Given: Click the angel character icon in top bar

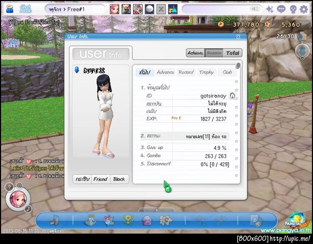Looking at the screenshot, I should tap(9, 9).
